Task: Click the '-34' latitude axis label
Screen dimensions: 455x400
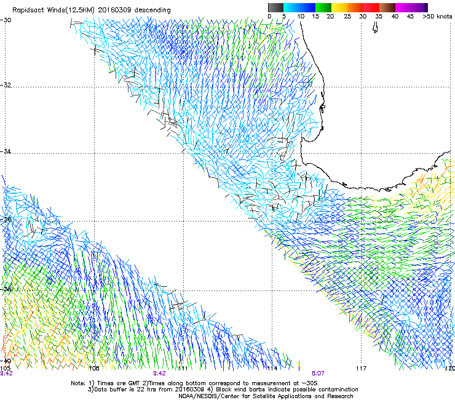Action: click(x=6, y=151)
